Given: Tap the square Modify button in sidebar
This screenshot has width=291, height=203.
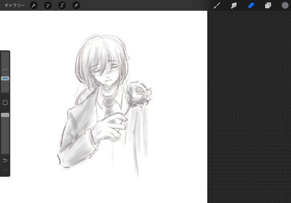Looking at the screenshot, I should point(5,103).
